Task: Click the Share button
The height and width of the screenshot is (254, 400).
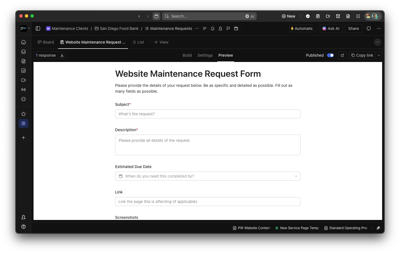Action: tap(353, 28)
